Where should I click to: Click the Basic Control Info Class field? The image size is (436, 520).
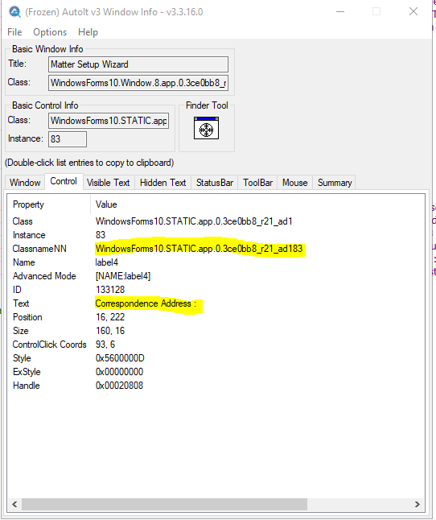109,121
